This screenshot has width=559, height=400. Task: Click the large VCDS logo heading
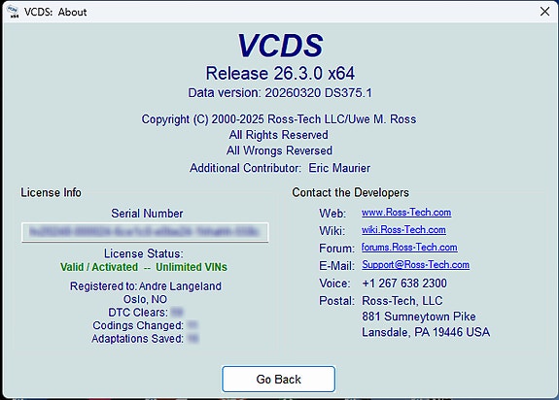click(x=280, y=46)
